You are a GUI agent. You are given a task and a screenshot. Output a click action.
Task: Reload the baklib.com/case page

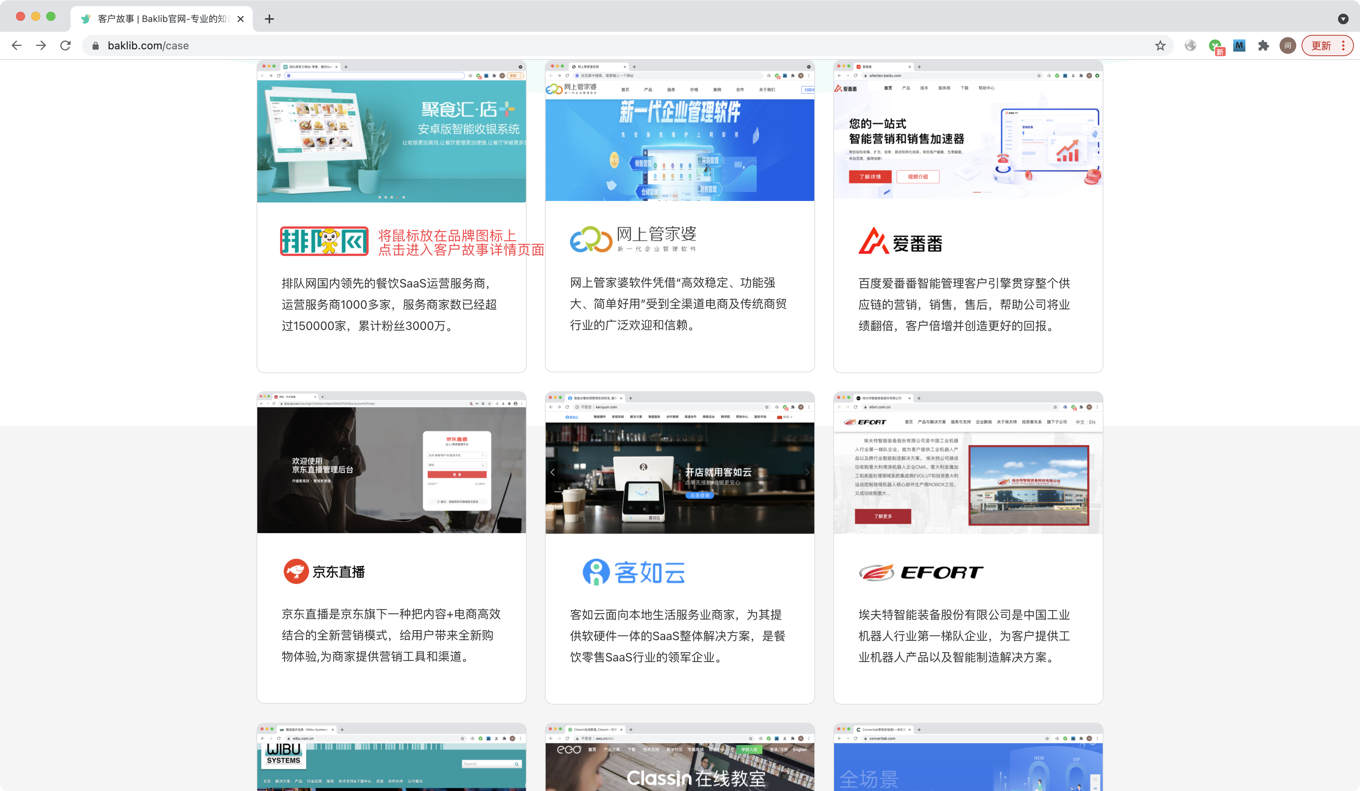click(65, 46)
